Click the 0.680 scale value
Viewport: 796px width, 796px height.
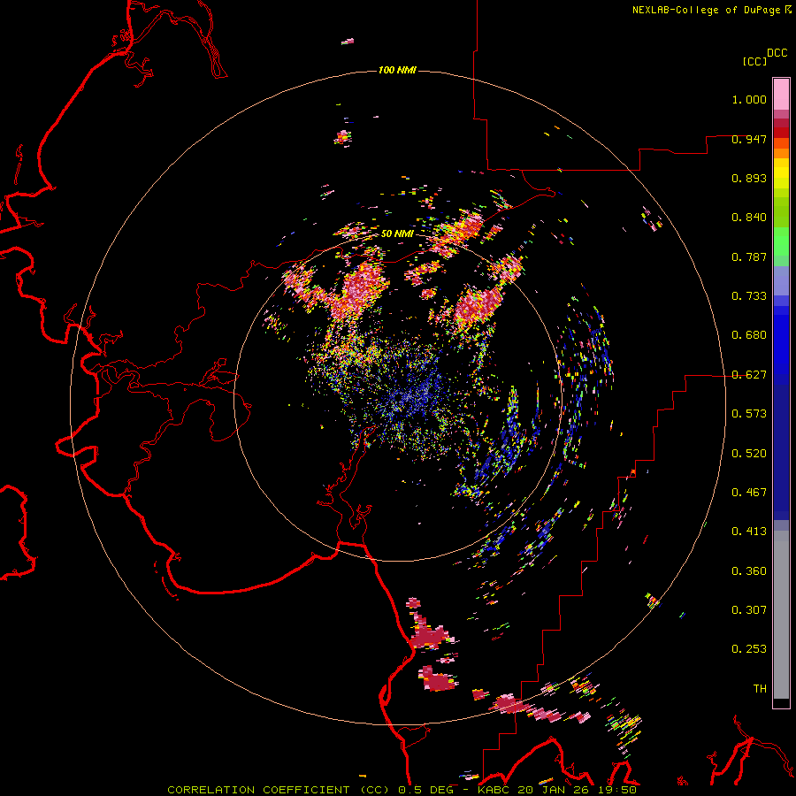point(749,335)
